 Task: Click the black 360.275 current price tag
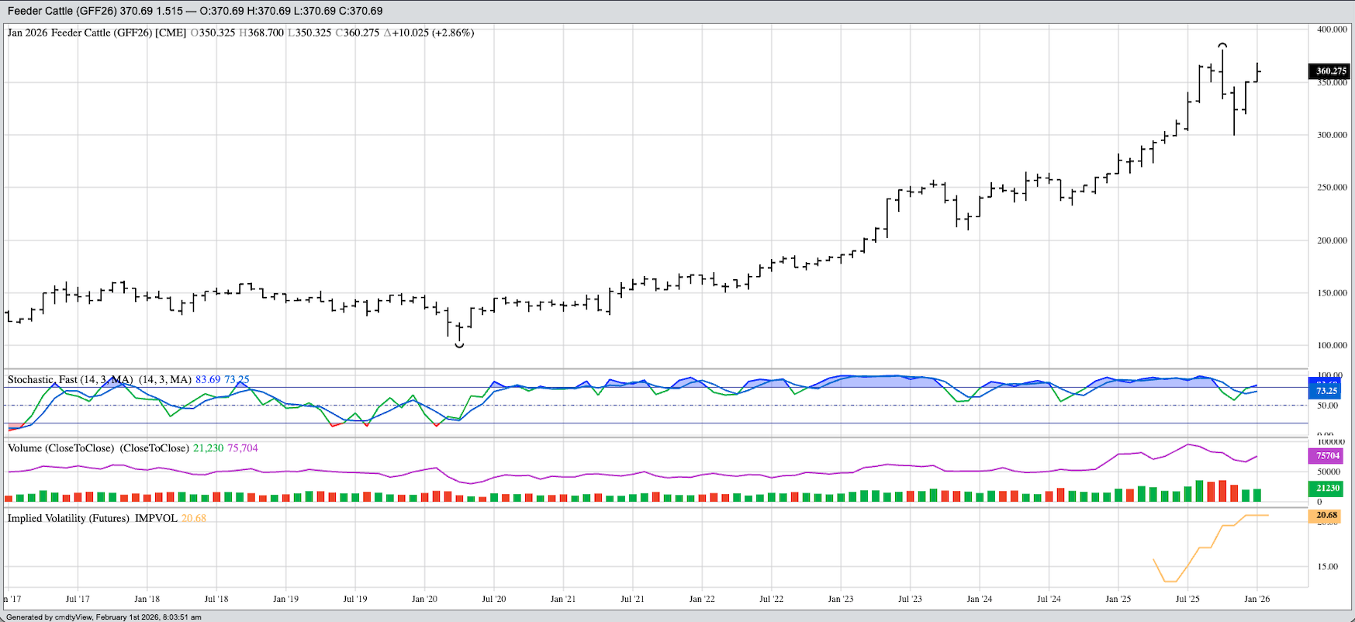pos(1329,71)
